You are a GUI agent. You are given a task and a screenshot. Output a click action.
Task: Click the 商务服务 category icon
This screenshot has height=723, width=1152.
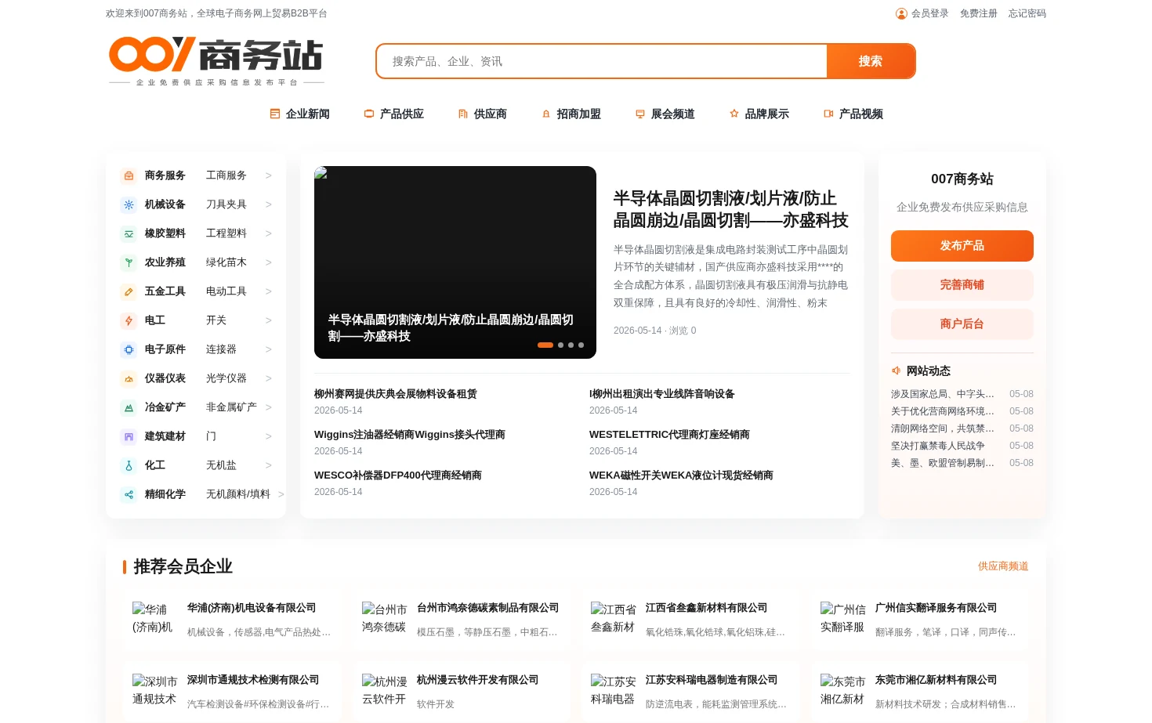tap(129, 175)
